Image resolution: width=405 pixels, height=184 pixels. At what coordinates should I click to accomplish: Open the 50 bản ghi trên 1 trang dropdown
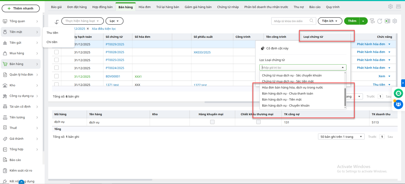pos(341,137)
